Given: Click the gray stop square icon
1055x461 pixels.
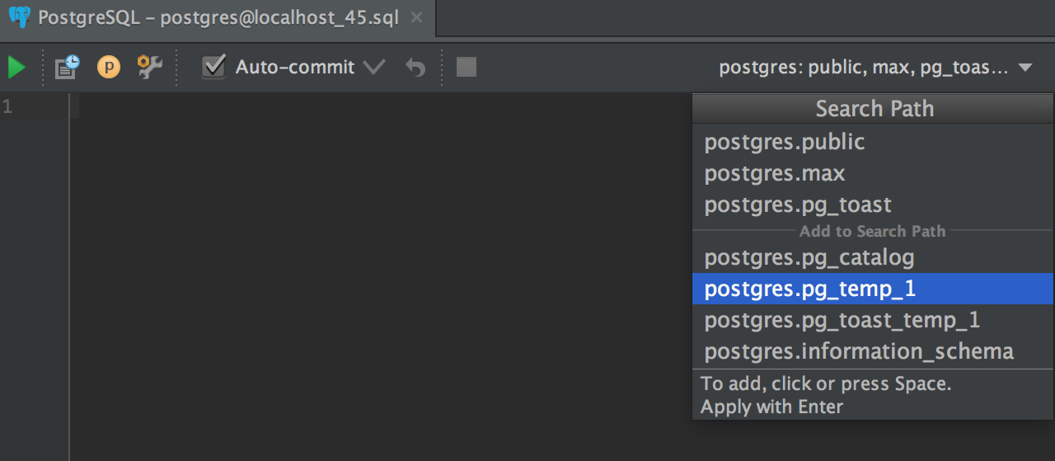Looking at the screenshot, I should 467,67.
